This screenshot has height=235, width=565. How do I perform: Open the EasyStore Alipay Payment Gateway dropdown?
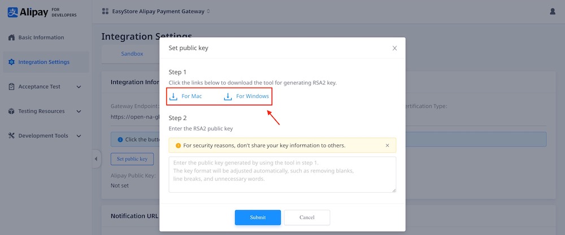click(155, 11)
